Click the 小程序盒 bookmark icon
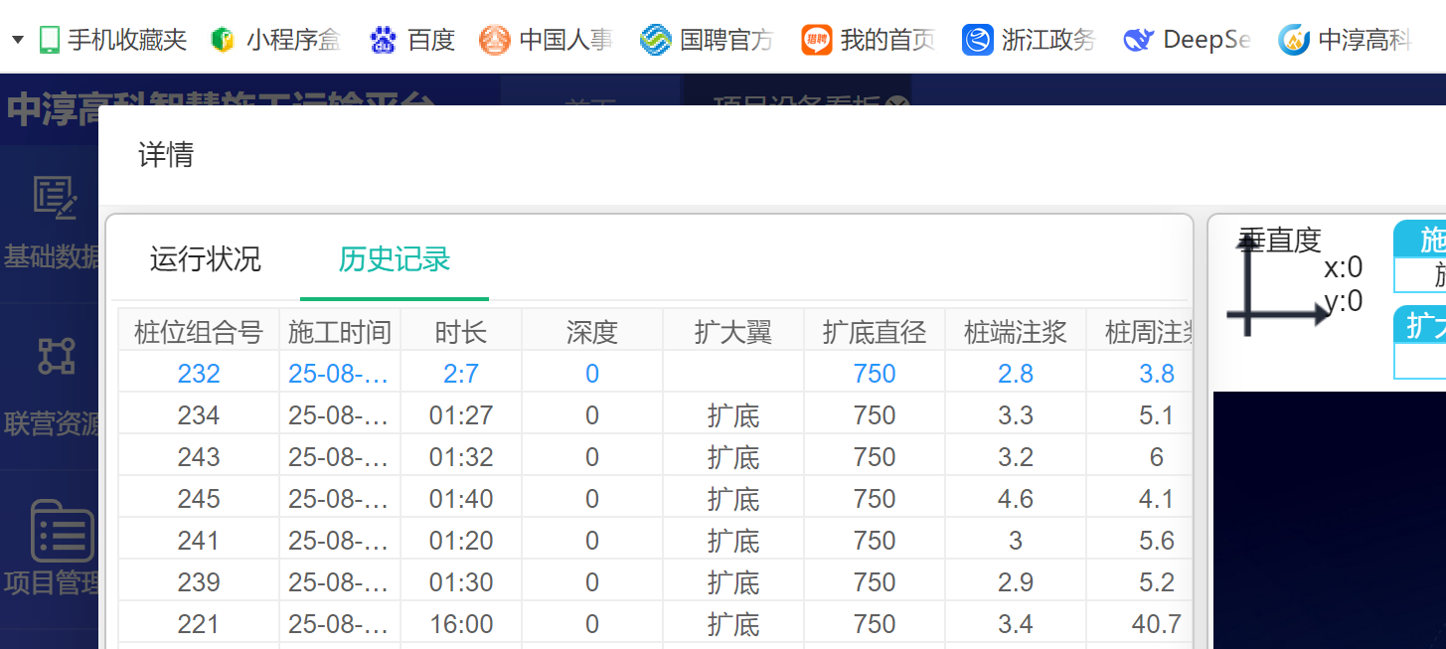Image resolution: width=1446 pixels, height=649 pixels. pyautogui.click(x=223, y=40)
